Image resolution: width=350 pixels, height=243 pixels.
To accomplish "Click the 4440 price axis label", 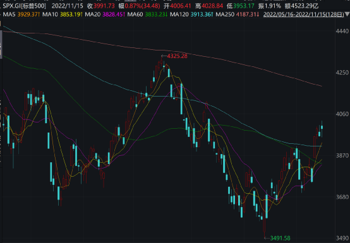I will pyautogui.click(x=342, y=31).
